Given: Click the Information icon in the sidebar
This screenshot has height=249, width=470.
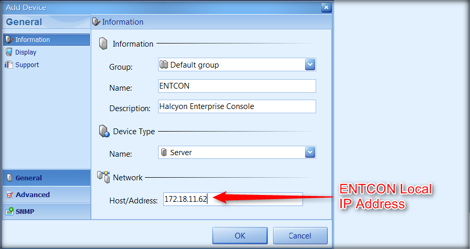Looking at the screenshot, I should 9,40.
